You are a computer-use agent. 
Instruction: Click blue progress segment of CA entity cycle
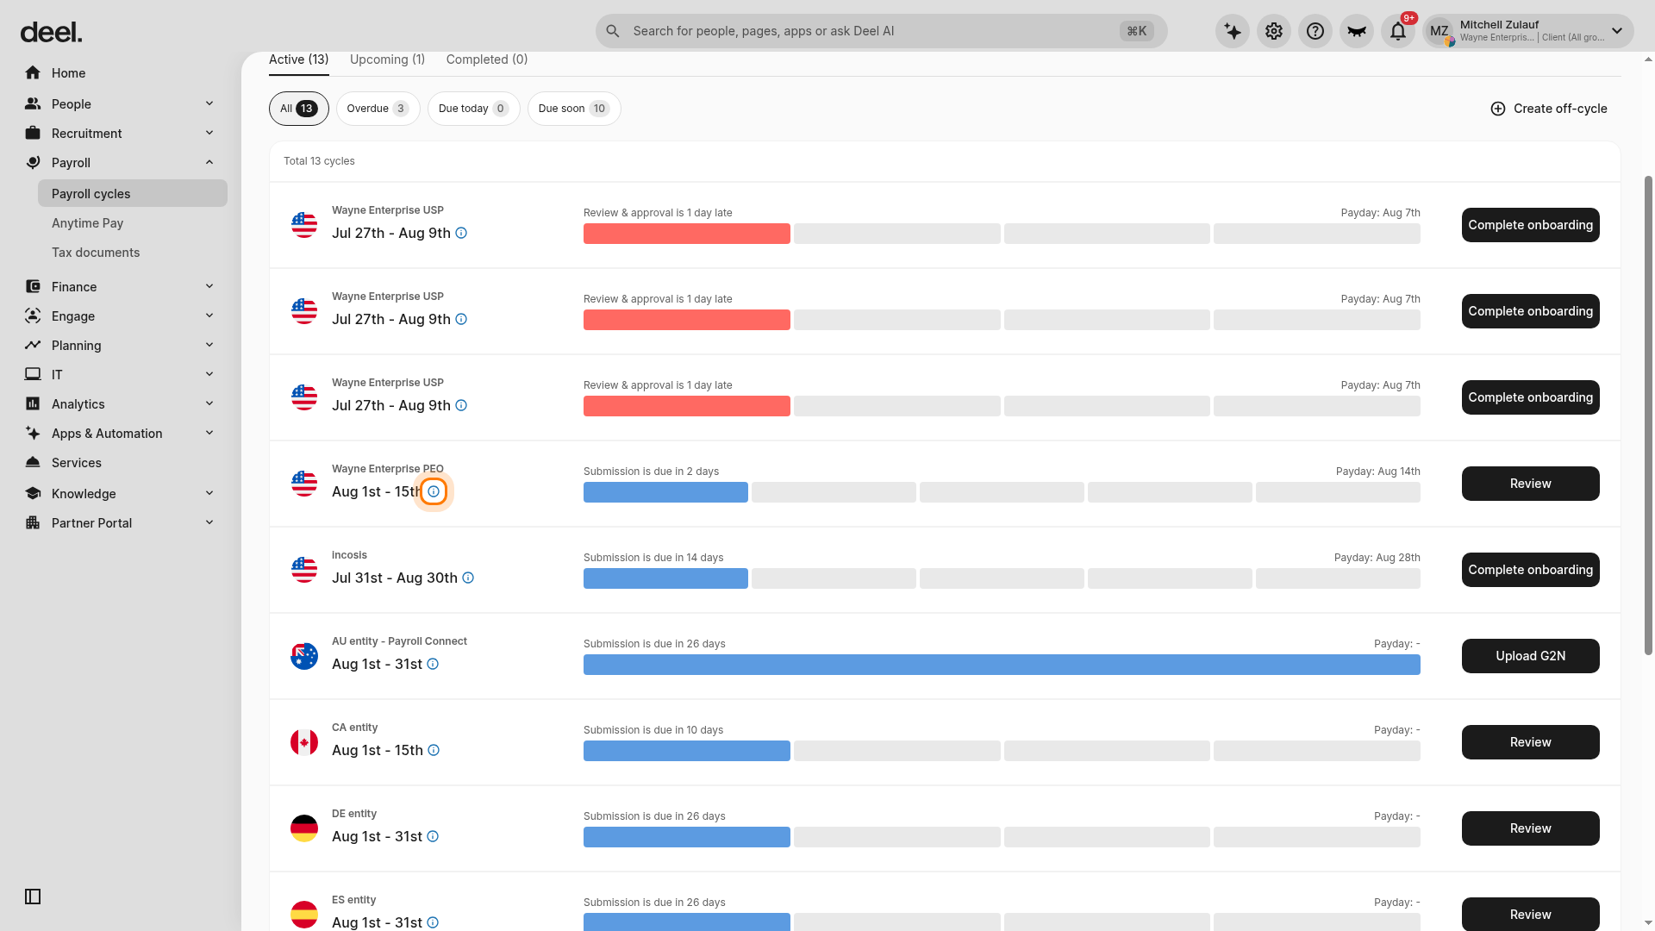point(687,751)
